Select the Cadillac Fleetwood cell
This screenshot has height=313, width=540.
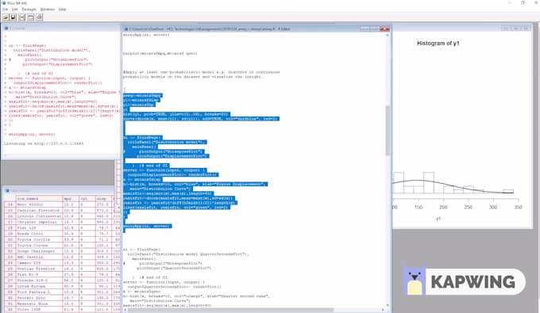pos(38,210)
